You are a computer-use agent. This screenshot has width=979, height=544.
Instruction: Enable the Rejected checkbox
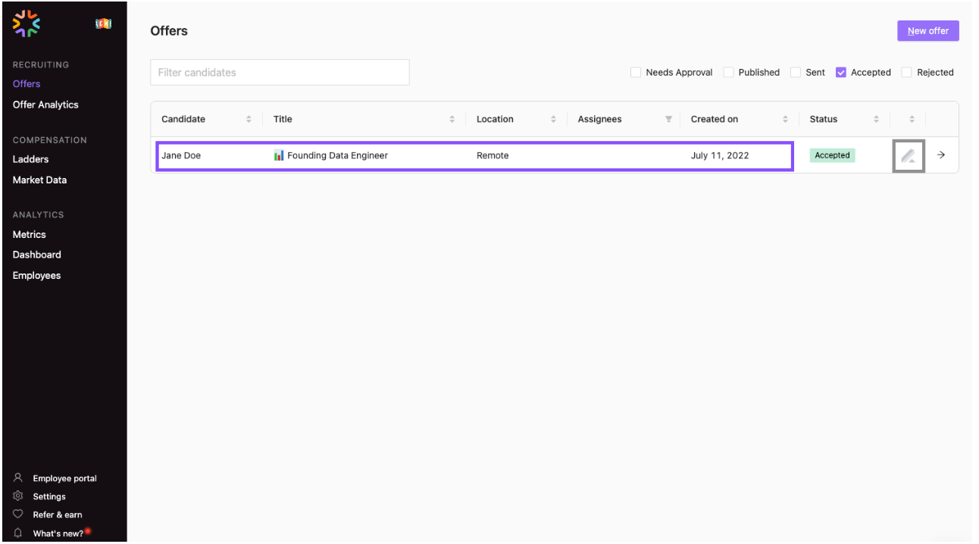click(906, 73)
